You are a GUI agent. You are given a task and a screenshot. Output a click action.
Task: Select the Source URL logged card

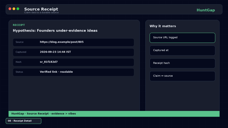coord(182,38)
